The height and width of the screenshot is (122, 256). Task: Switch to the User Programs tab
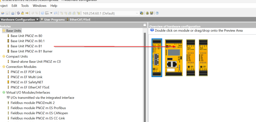point(53,20)
